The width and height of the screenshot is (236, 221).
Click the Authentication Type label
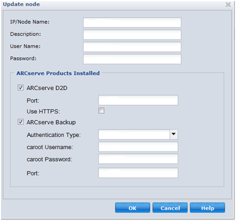coord(54,135)
